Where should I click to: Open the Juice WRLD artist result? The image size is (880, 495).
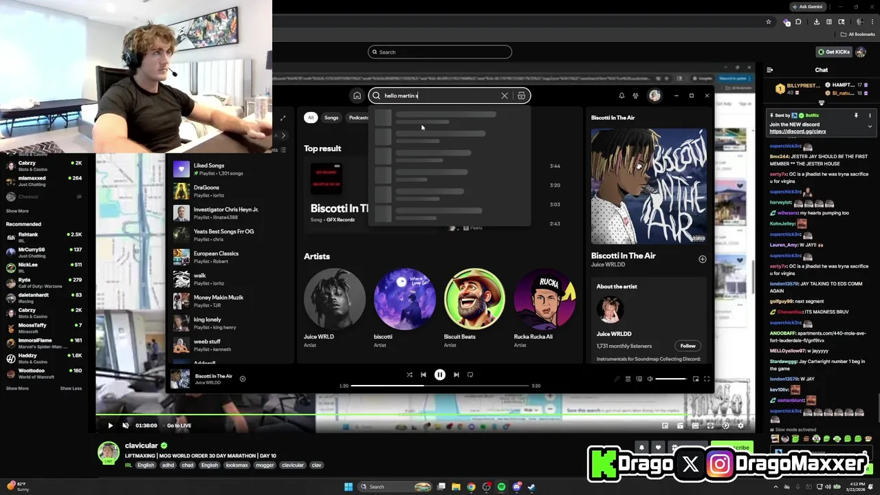[x=335, y=307]
